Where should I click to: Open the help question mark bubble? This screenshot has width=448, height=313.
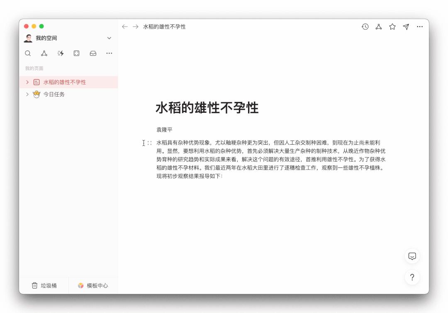pos(412,277)
